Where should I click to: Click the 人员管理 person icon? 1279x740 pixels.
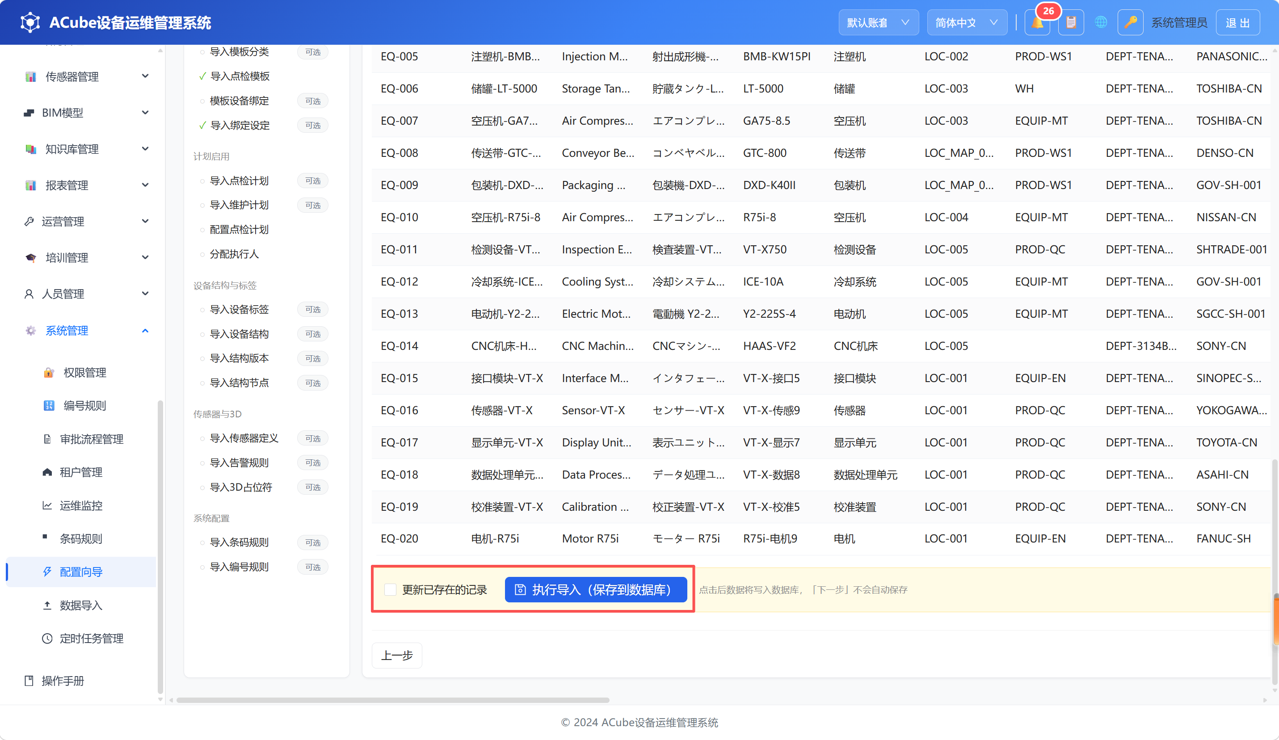pyautogui.click(x=29, y=294)
